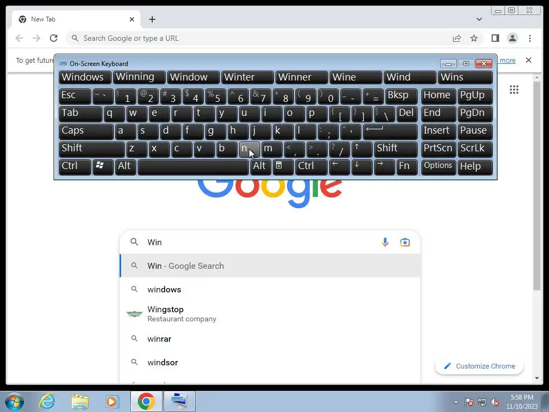Screen dimensions: 549x412
Task: Choose the 'Windows' word prediction
Action: [85, 77]
